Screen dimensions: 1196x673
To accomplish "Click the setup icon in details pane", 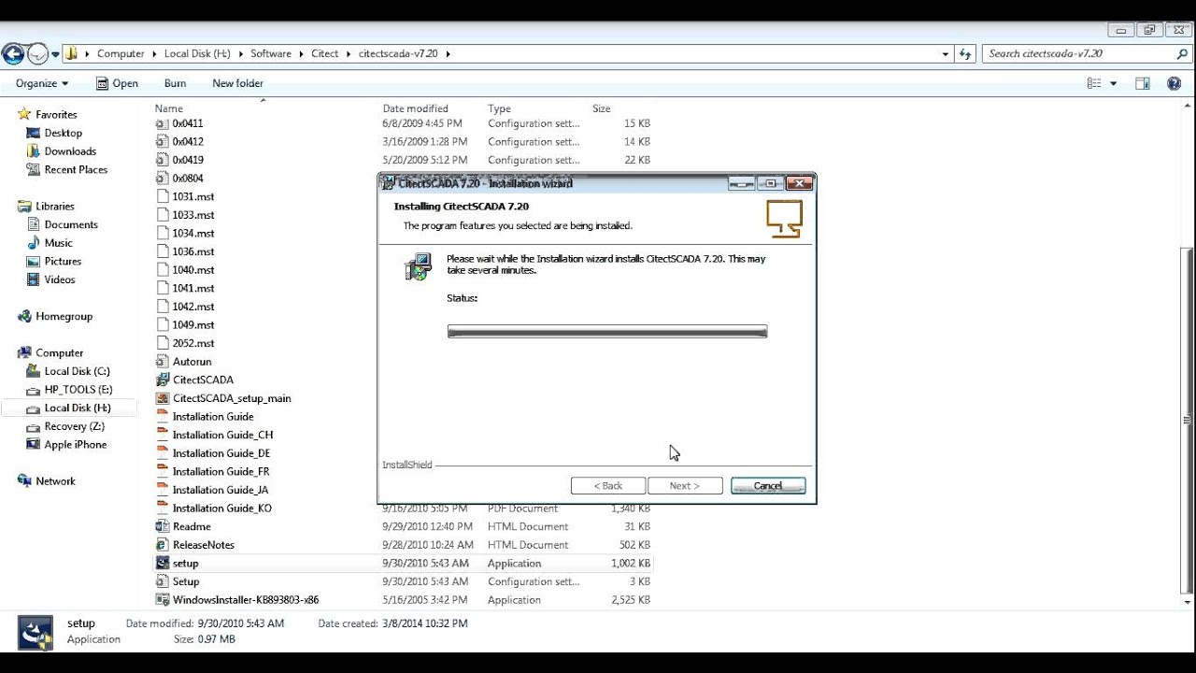I will 36,632.
